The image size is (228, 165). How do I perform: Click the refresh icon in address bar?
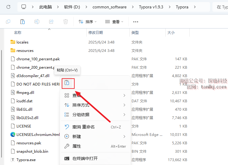[x=8, y=7]
